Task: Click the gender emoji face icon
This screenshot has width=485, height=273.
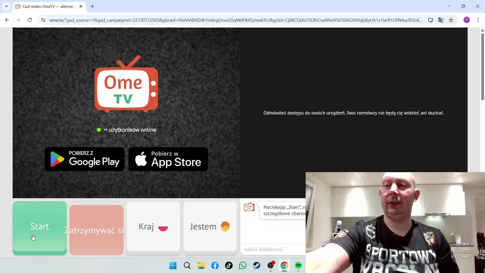Action: pyautogui.click(x=225, y=226)
